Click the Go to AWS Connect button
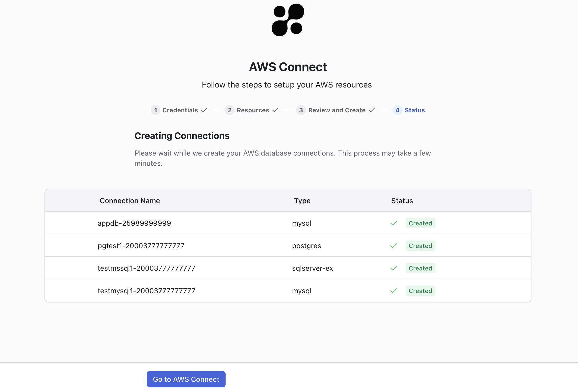Viewport: 578px width, 392px height. pyautogui.click(x=186, y=379)
